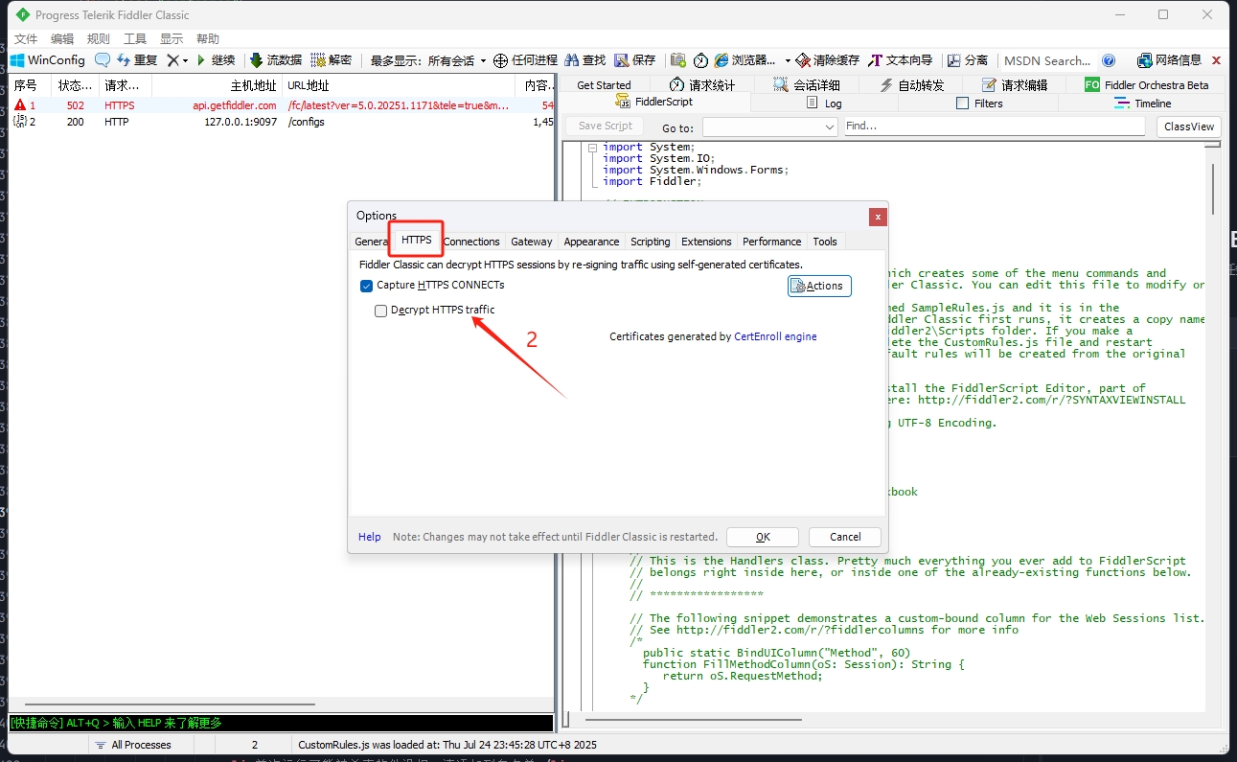
Task: Click the Find… input field
Action: click(x=995, y=126)
